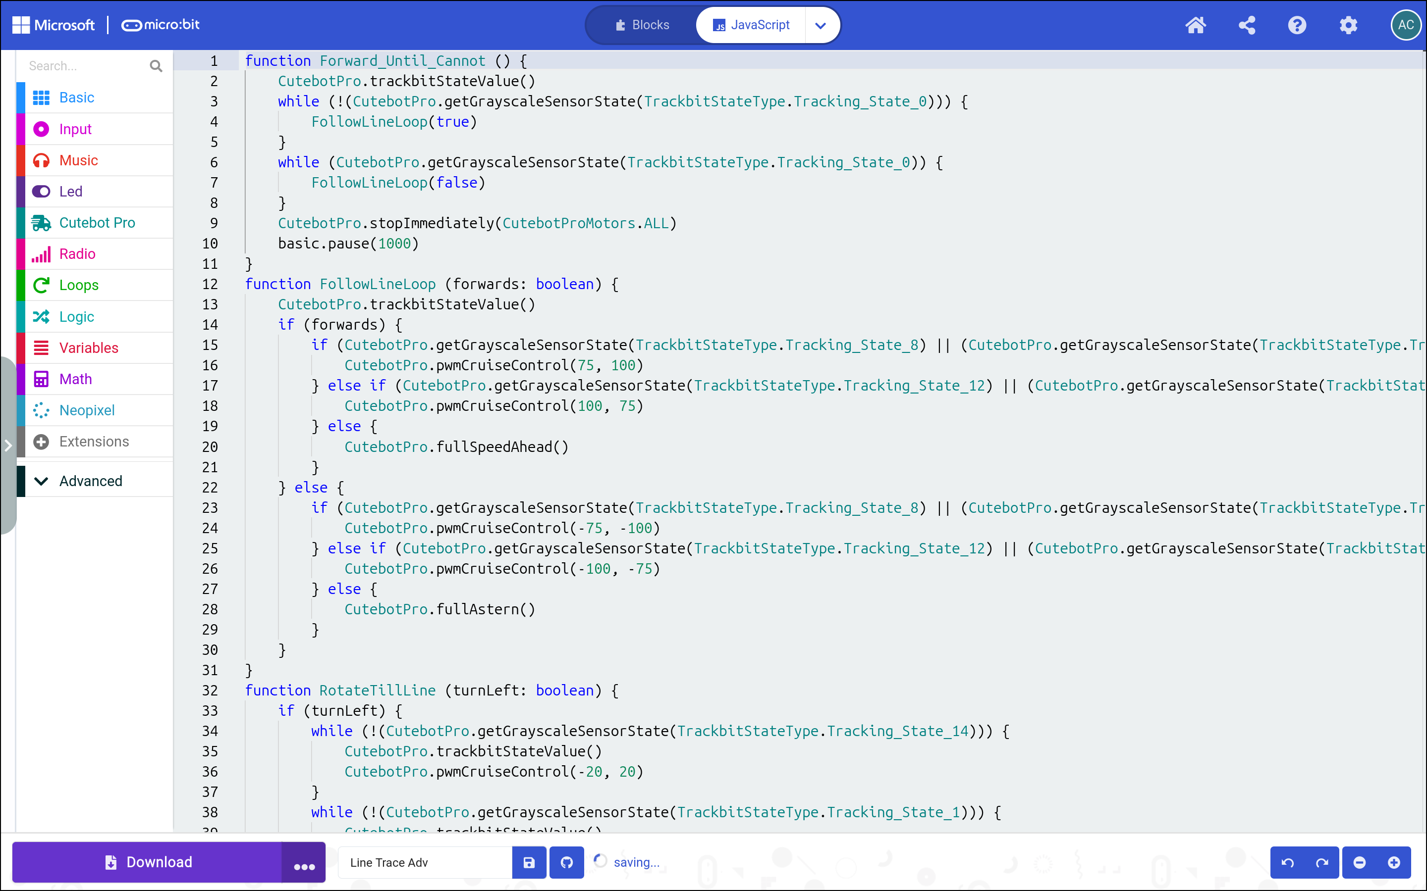Open the Help question mark icon
The image size is (1427, 891).
[1297, 25]
